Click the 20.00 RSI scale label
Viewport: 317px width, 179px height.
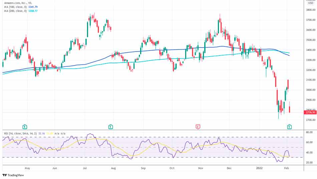tap(309, 163)
